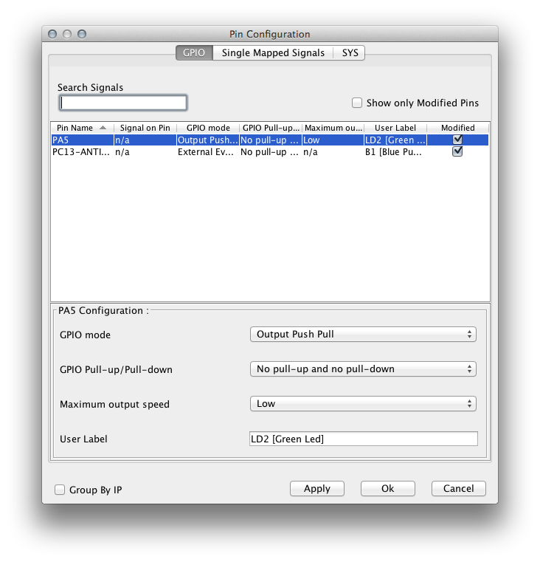Click the User Label text field
The height and width of the screenshot is (562, 540).
tap(364, 439)
